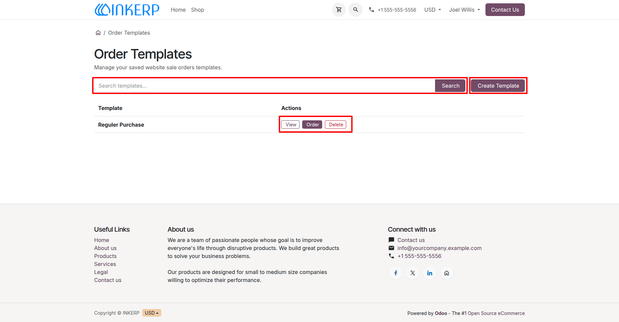The image size is (619, 322).
Task: Open the LinkedIn social icon
Action: pyautogui.click(x=430, y=273)
